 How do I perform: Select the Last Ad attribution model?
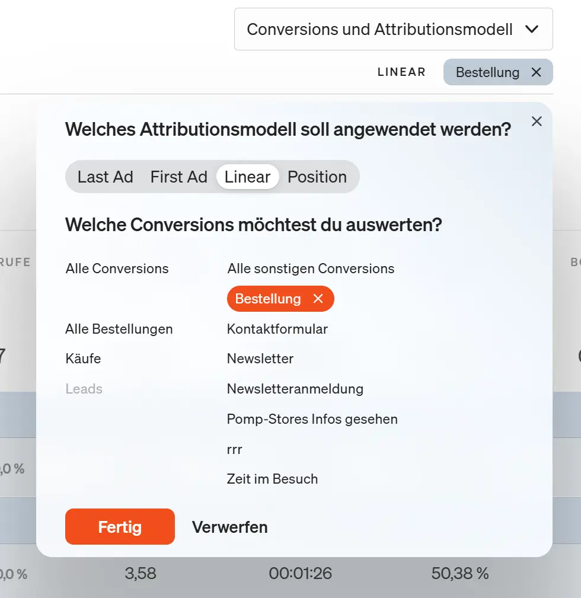[105, 177]
